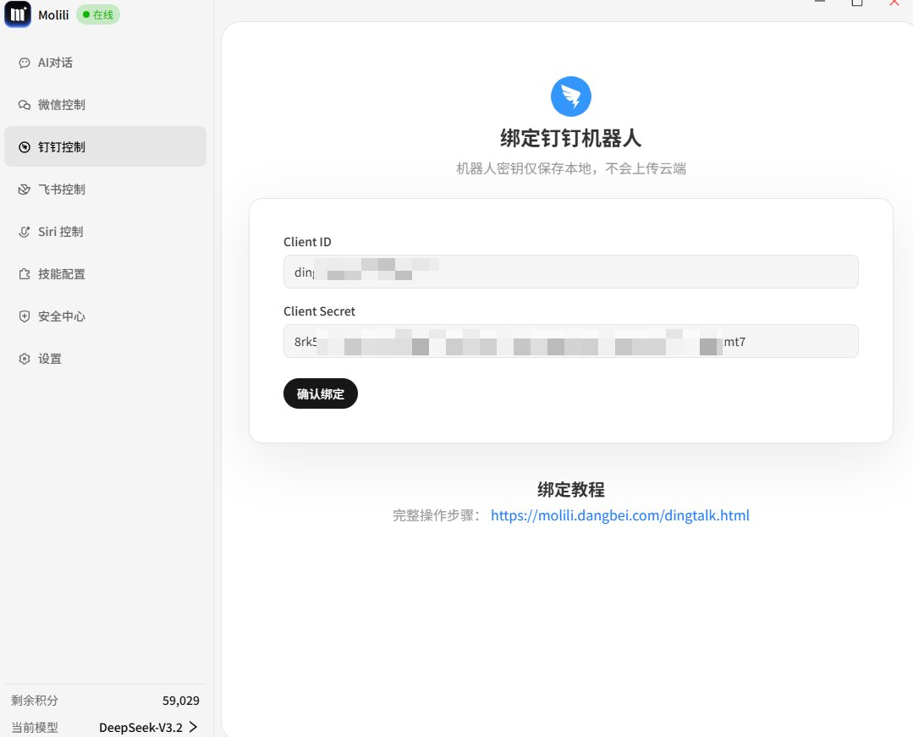Click inside the Client ID field
Image resolution: width=913 pixels, height=737 pixels.
[570, 272]
